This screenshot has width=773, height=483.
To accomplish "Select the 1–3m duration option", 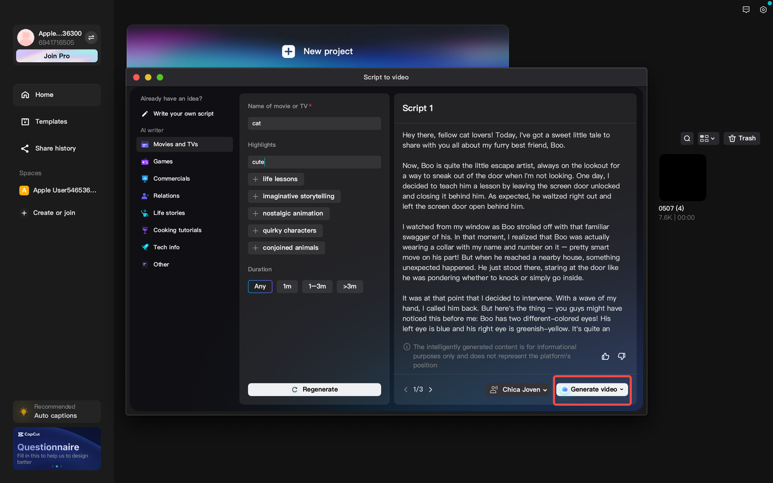I will tap(318, 286).
